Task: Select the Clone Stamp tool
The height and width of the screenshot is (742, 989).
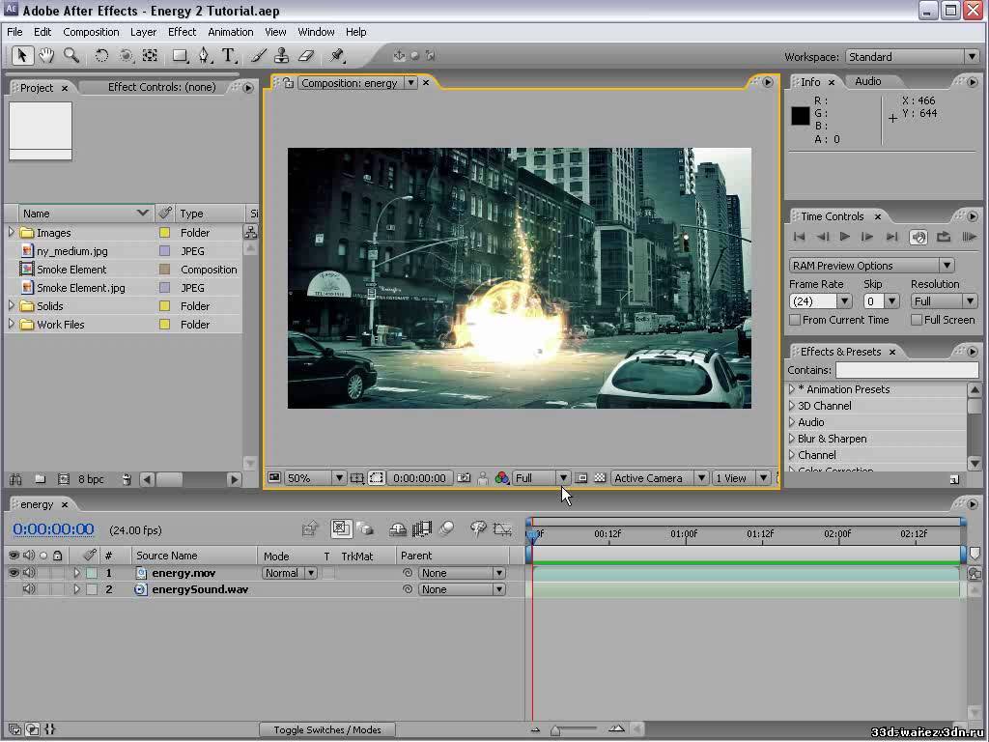Action: pos(282,55)
